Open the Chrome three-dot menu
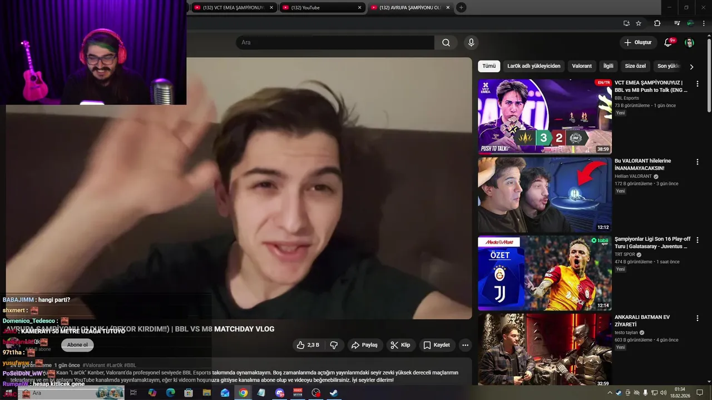This screenshot has height=400, width=712. (703, 23)
